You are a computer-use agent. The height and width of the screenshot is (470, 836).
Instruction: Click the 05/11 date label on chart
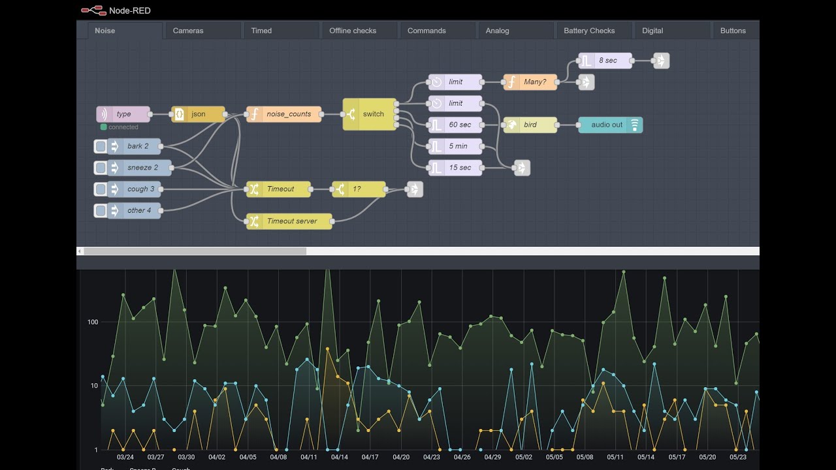pos(615,458)
